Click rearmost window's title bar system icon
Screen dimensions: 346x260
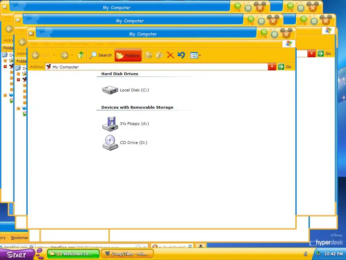point(5,7)
